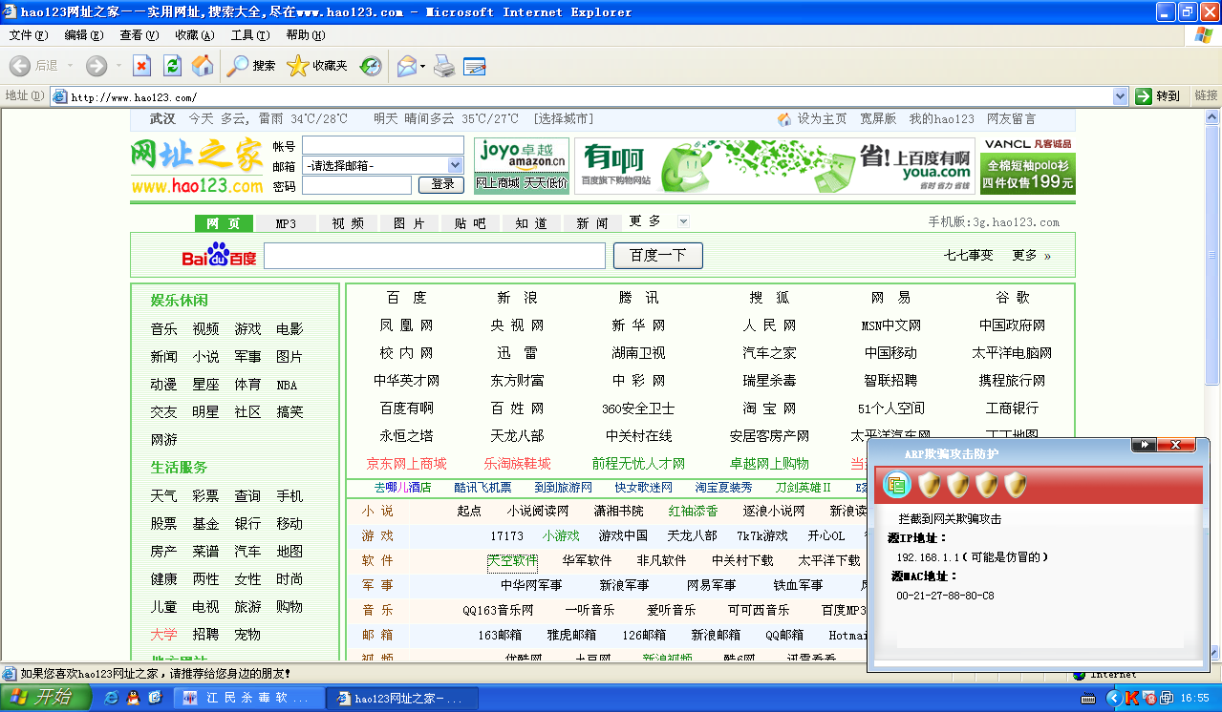Click the 百度一下 search button
This screenshot has height=712, width=1222.
[x=658, y=256]
